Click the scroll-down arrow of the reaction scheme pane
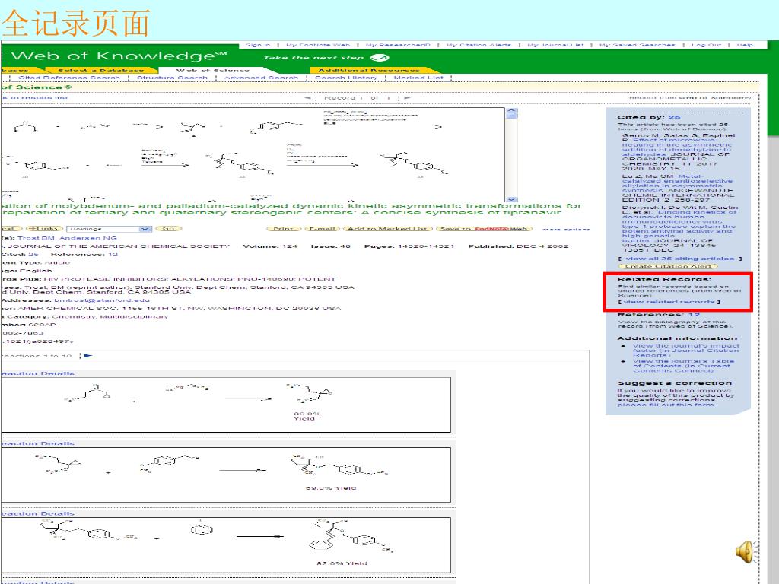This screenshot has height=584, width=779. (511, 199)
